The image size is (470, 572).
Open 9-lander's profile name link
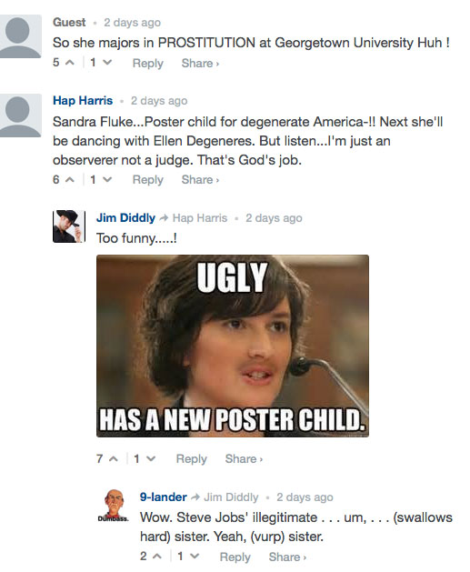pos(163,497)
